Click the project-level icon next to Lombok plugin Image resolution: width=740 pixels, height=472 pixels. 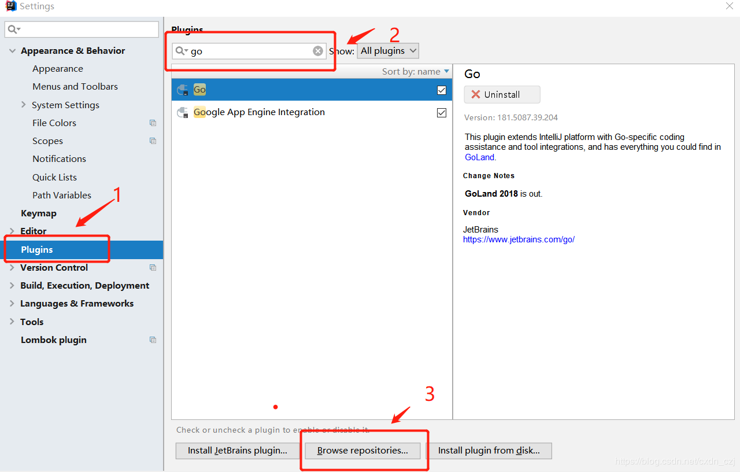point(153,340)
